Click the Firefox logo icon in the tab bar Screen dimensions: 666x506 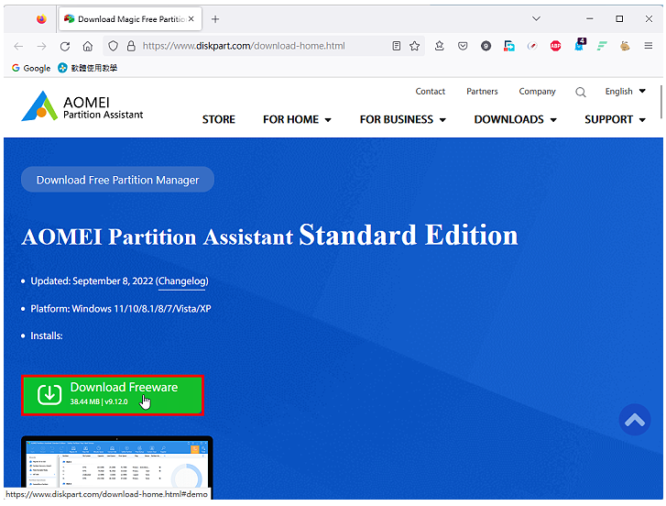tap(41, 19)
